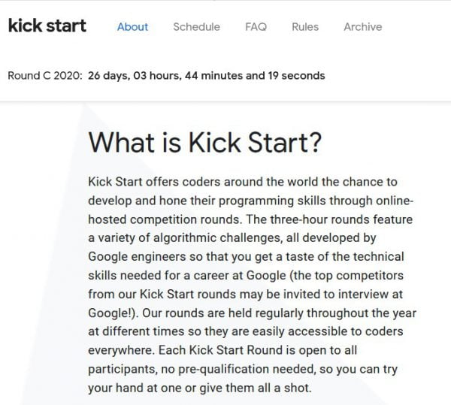
Task: Open the Archive link
Action: click(362, 27)
